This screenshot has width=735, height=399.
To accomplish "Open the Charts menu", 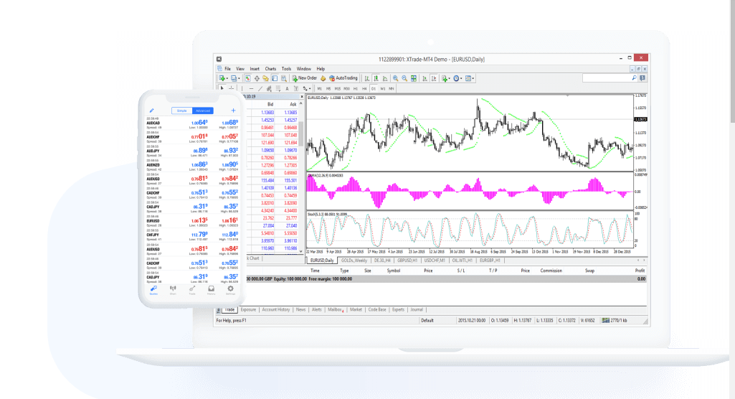I will pos(270,69).
